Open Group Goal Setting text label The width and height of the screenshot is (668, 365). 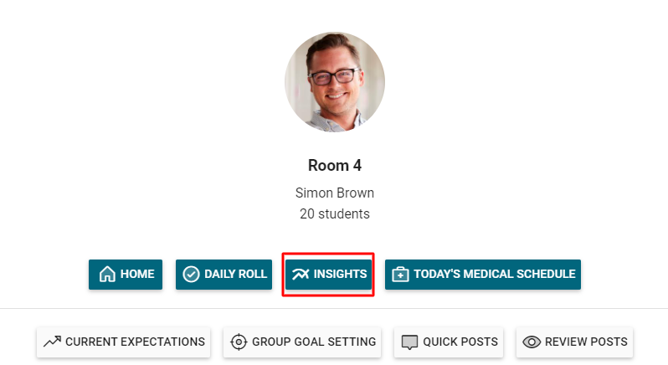coord(315,342)
